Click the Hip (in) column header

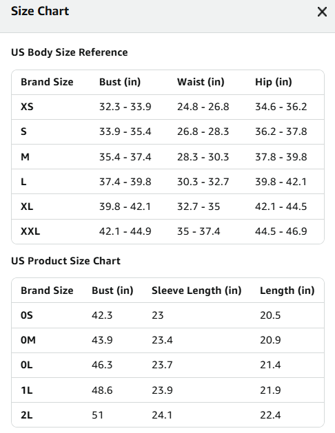(x=274, y=82)
